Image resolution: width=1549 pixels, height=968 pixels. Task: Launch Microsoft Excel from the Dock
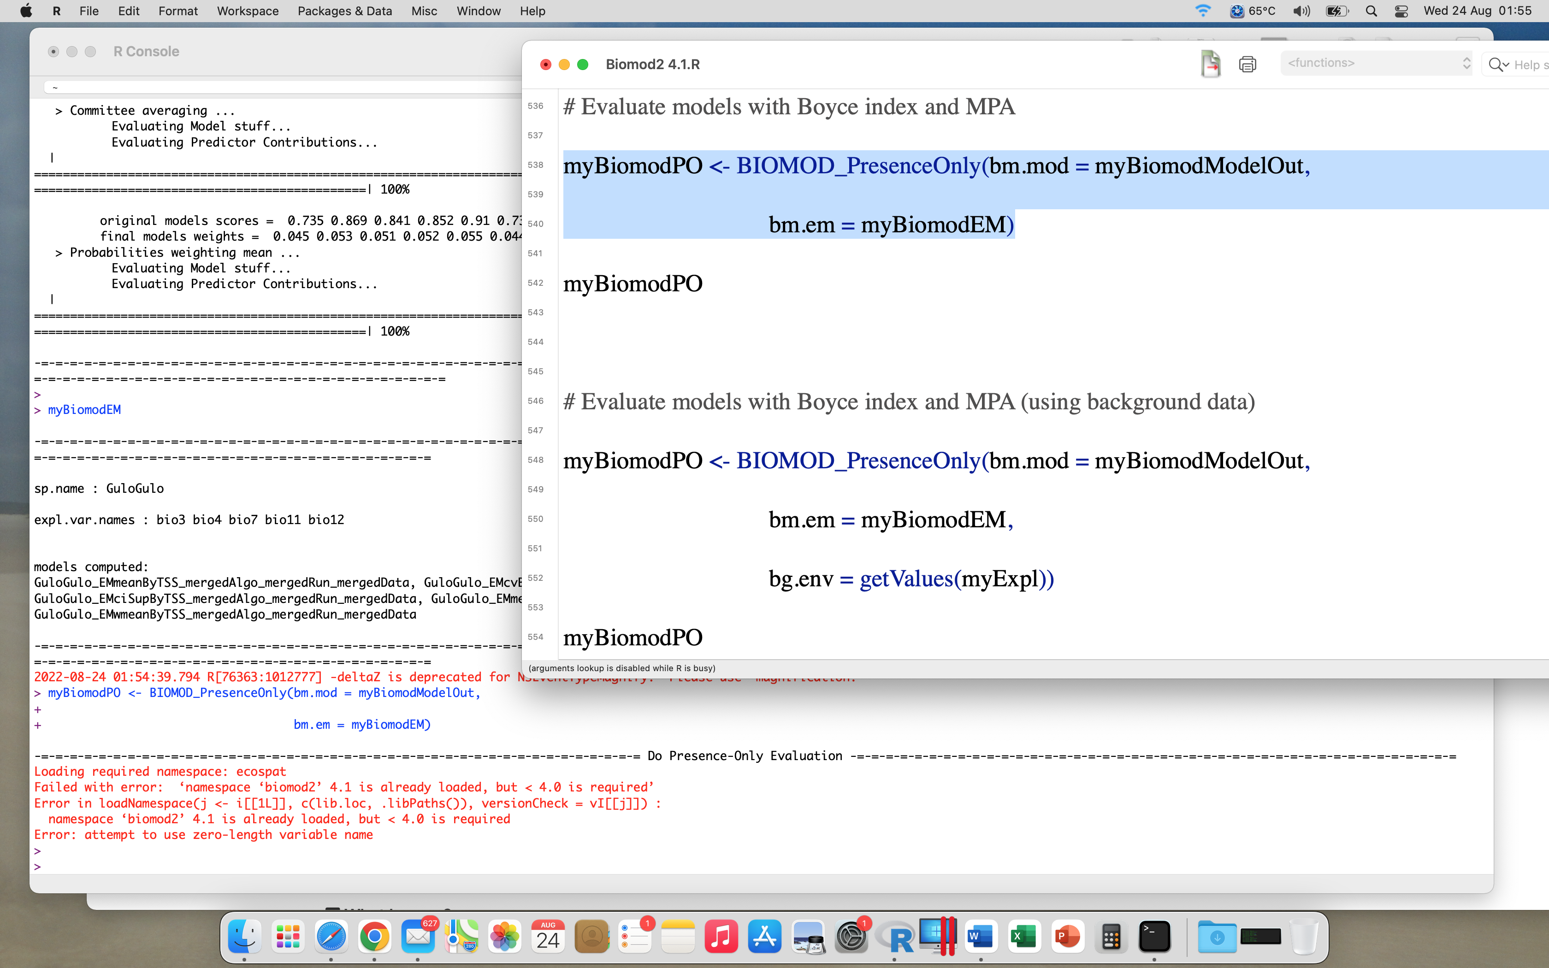[1024, 936]
